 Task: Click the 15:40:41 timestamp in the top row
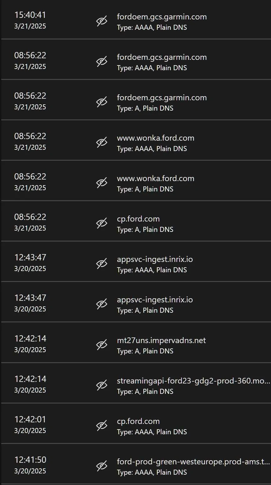click(x=30, y=15)
